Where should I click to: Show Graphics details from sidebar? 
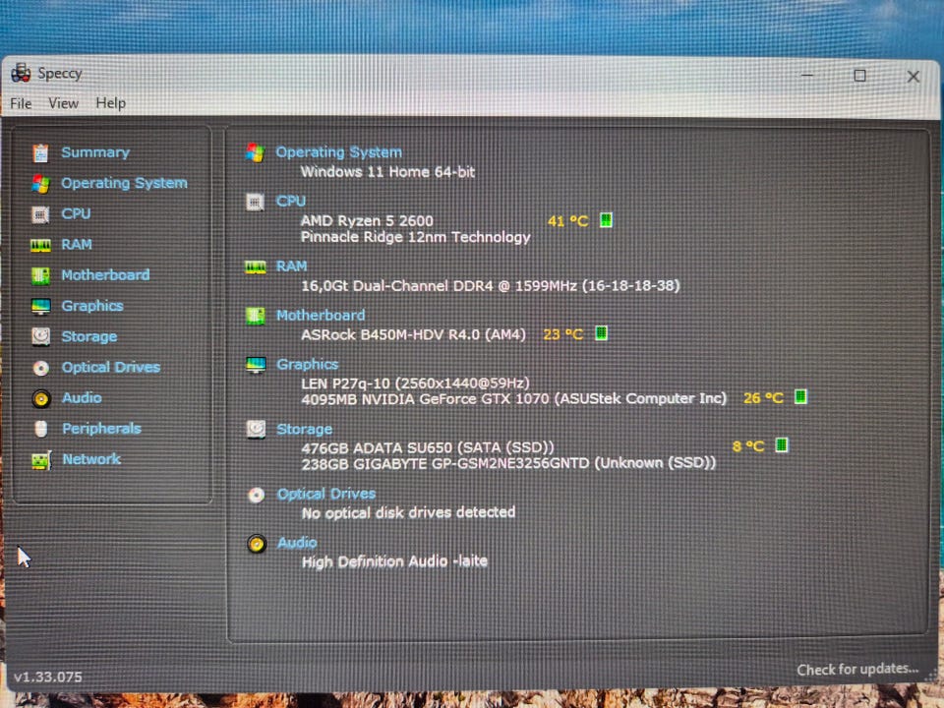coord(92,306)
